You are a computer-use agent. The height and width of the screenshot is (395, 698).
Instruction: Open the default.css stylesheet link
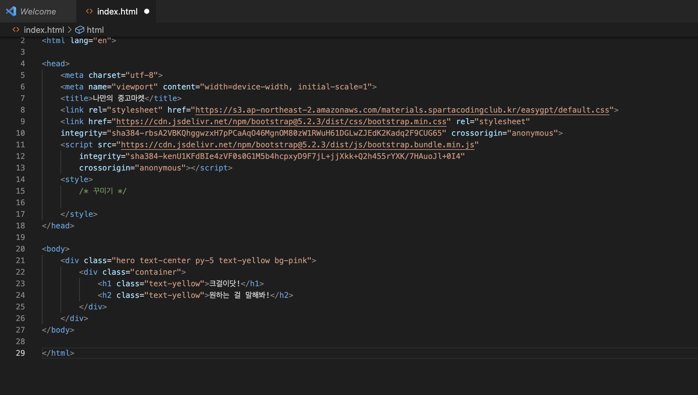pos(402,110)
